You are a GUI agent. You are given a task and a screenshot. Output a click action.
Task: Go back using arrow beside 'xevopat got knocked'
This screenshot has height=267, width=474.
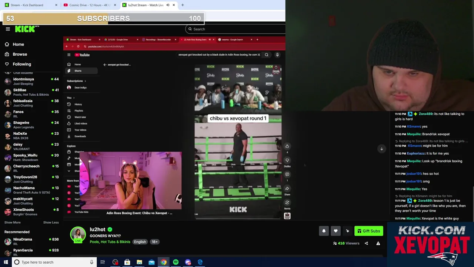coord(105,65)
